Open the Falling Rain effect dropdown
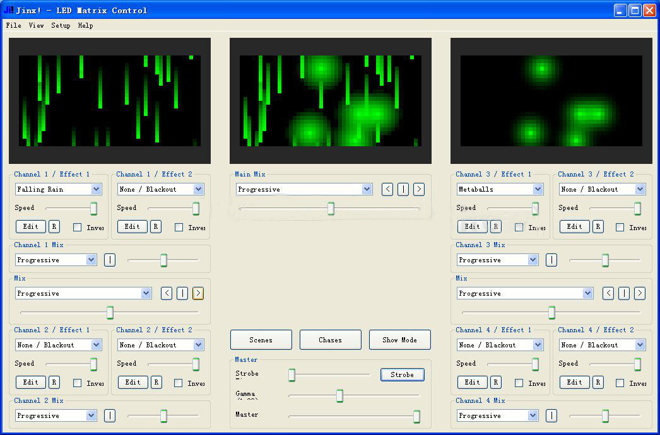The height and width of the screenshot is (435, 660). 96,189
